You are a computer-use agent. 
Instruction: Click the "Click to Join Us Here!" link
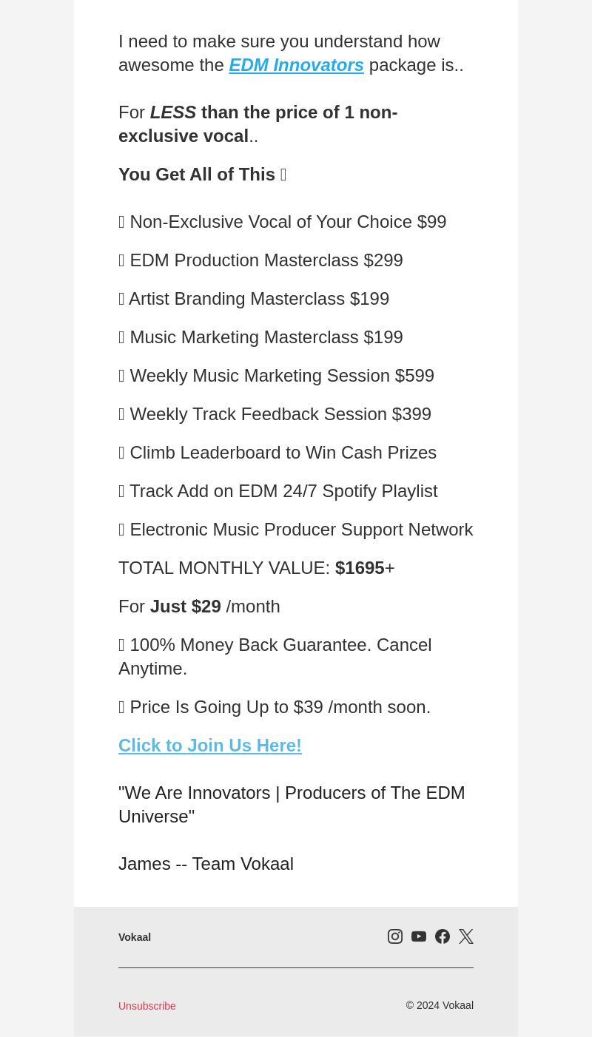210,746
